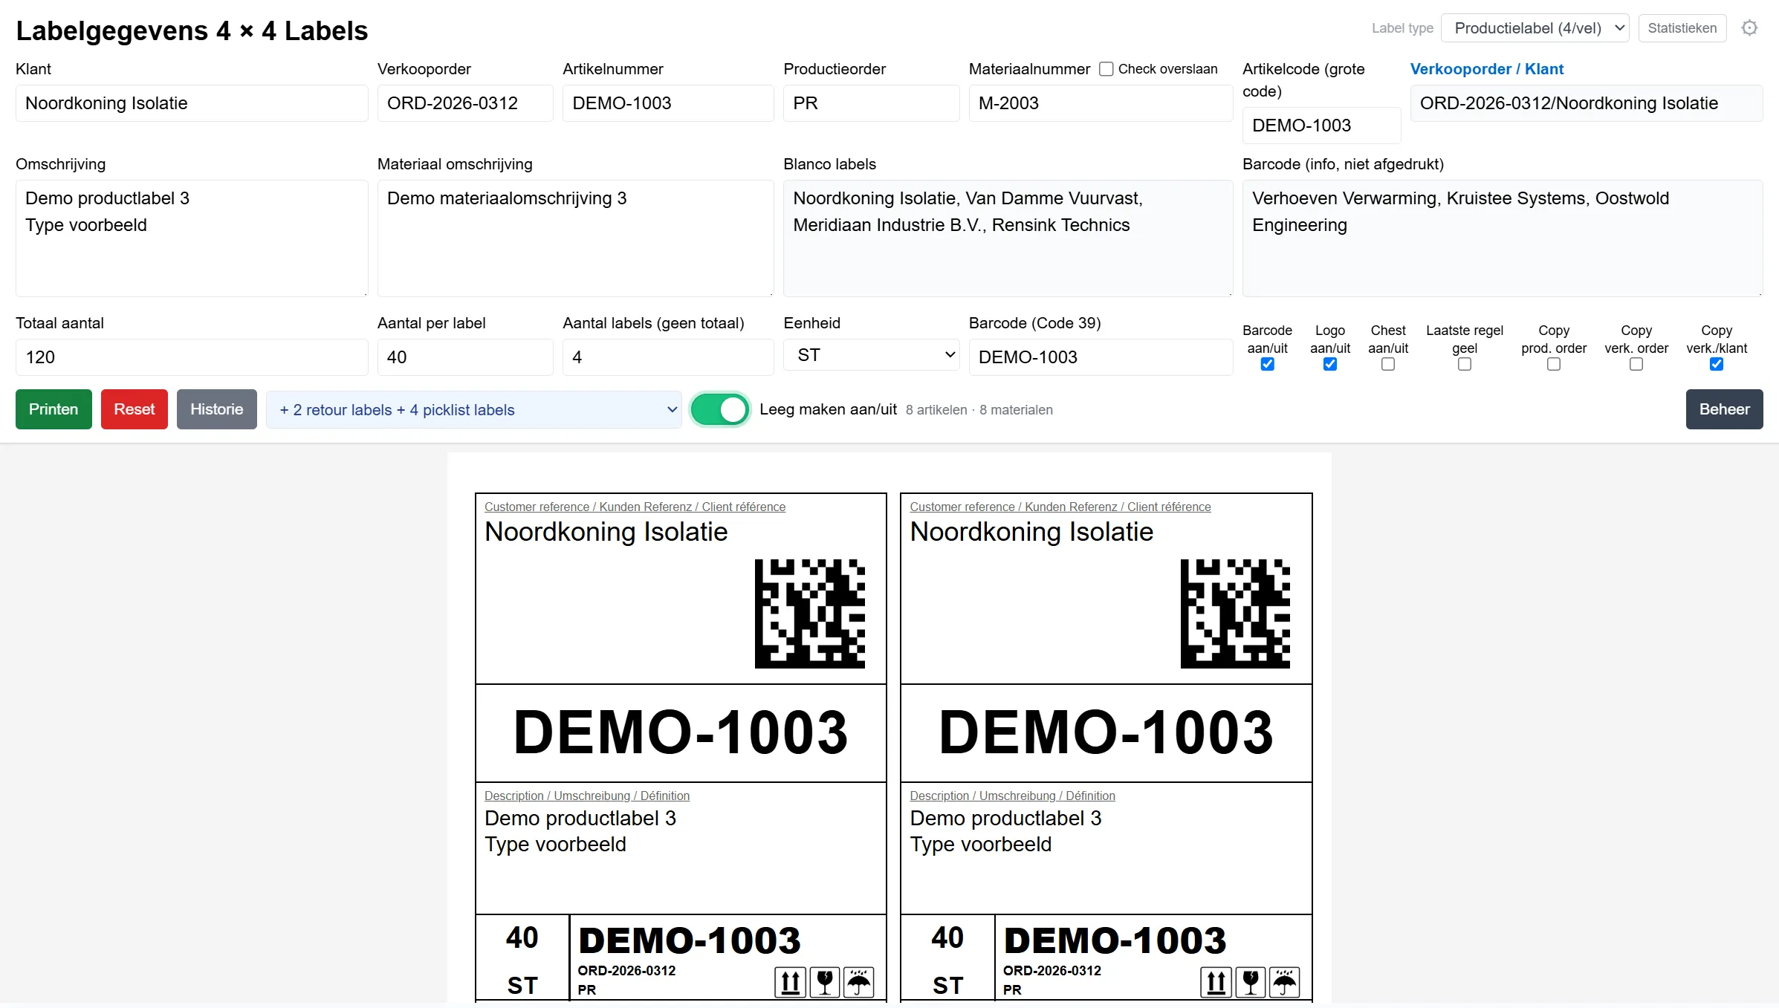The height and width of the screenshot is (1008, 1779).
Task: Click the Blanco labels text area
Action: click(x=1008, y=238)
